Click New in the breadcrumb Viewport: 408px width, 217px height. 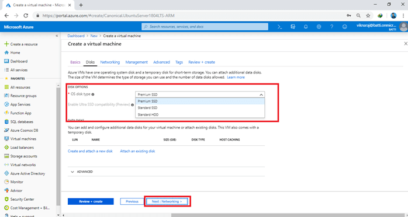[x=94, y=36]
